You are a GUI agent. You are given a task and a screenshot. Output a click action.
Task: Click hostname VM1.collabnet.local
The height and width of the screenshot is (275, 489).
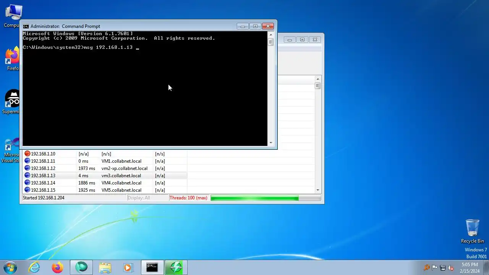121,161
